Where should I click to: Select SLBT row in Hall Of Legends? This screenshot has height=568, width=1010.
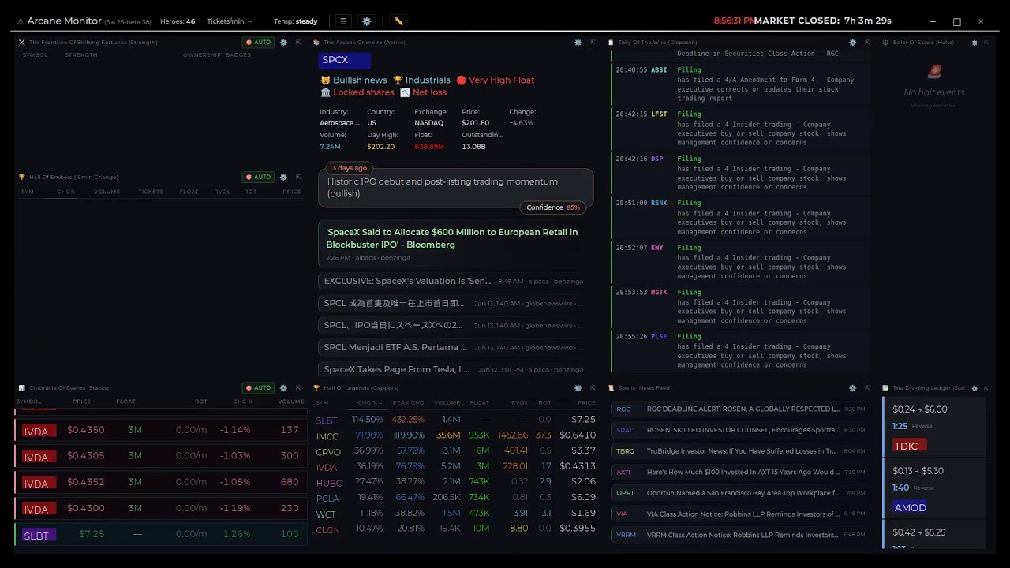pyautogui.click(x=455, y=420)
